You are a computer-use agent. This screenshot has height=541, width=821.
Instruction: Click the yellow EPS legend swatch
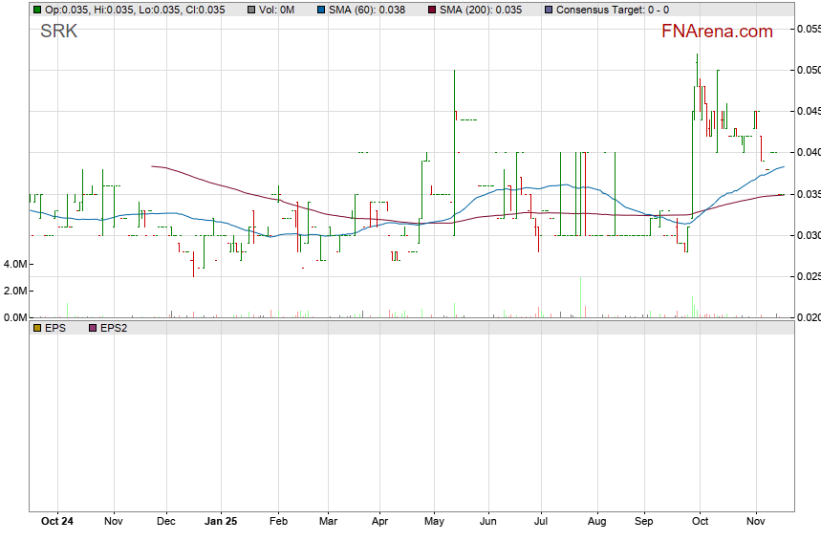click(x=37, y=328)
